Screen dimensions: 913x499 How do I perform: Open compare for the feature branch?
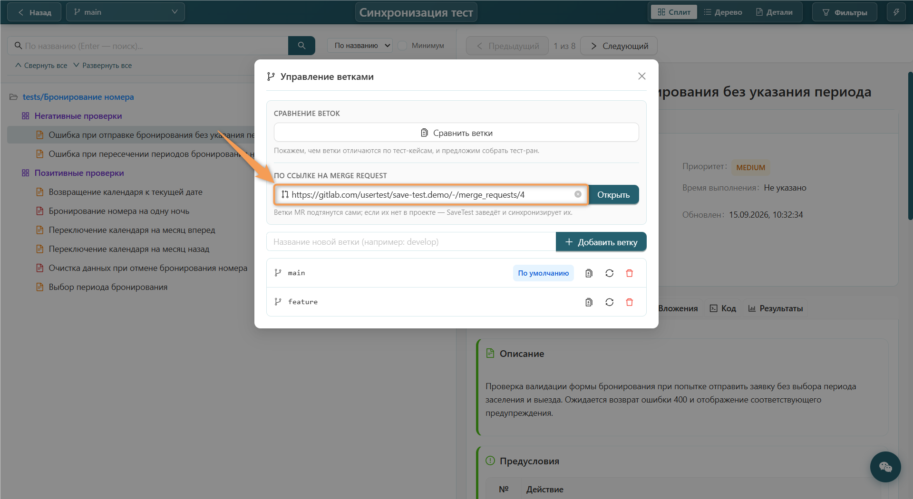pos(589,302)
